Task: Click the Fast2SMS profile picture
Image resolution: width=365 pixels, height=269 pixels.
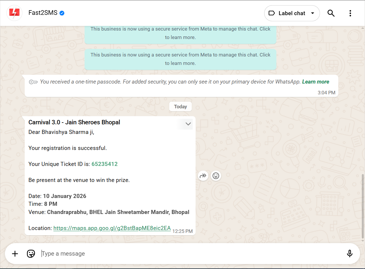Action: point(15,13)
